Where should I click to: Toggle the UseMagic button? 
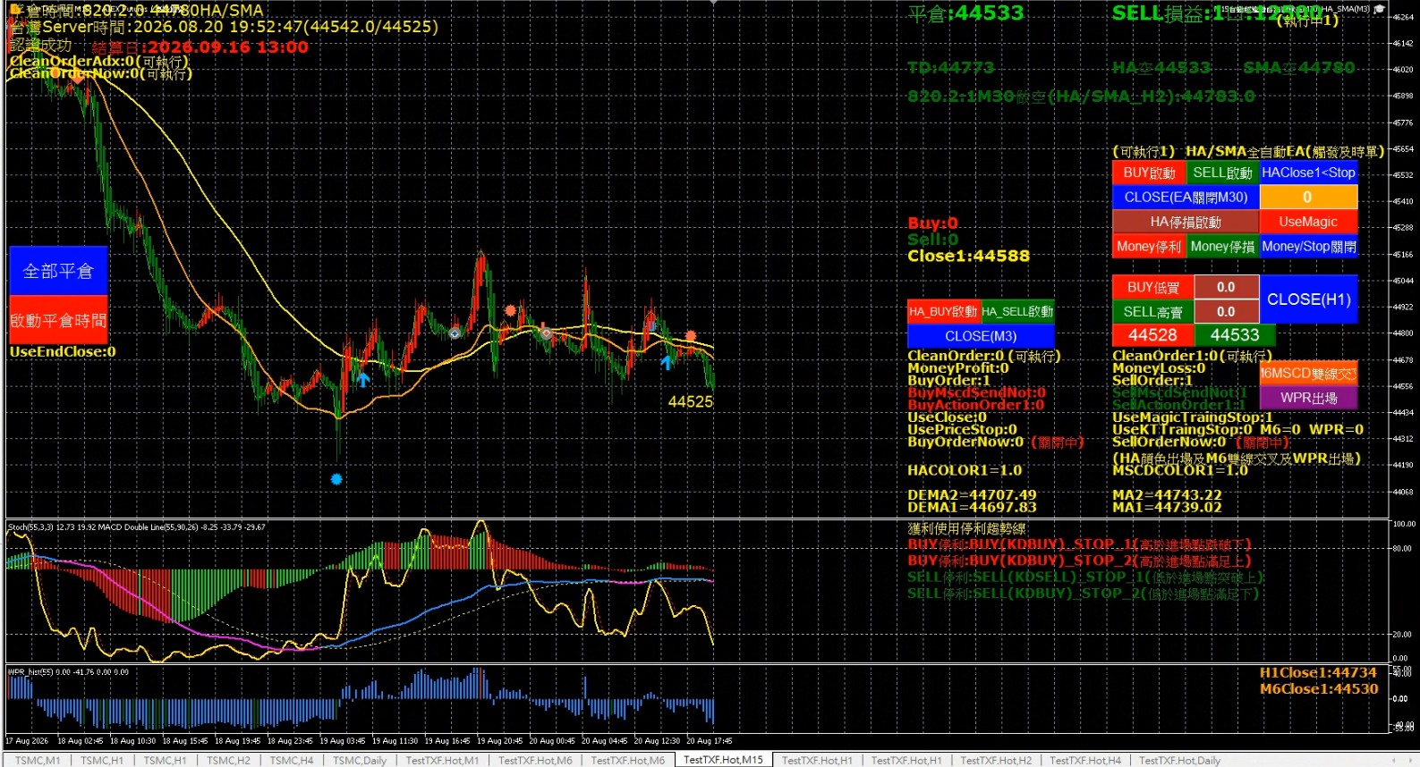(x=1308, y=222)
